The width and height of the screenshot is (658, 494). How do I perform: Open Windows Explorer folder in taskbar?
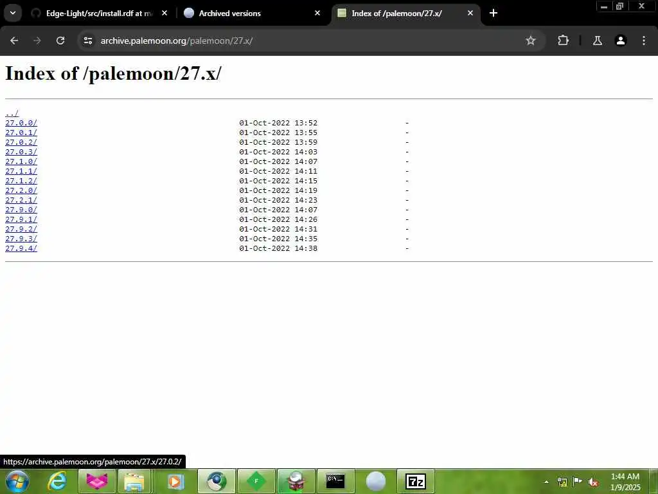pos(135,481)
